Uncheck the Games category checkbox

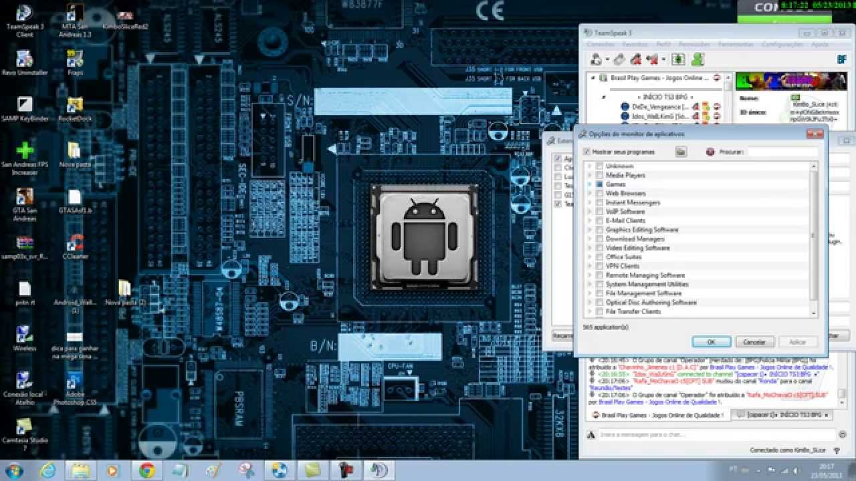(599, 184)
